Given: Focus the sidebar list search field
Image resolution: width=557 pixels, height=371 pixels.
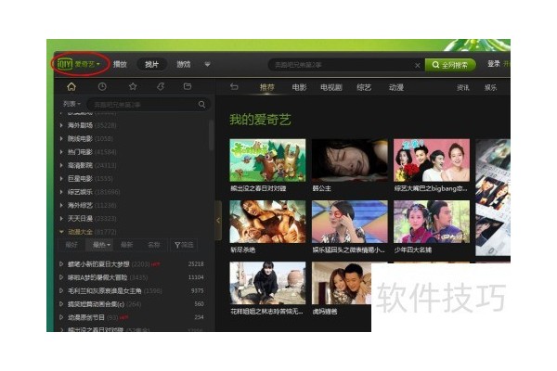Looking at the screenshot, I should [x=142, y=105].
